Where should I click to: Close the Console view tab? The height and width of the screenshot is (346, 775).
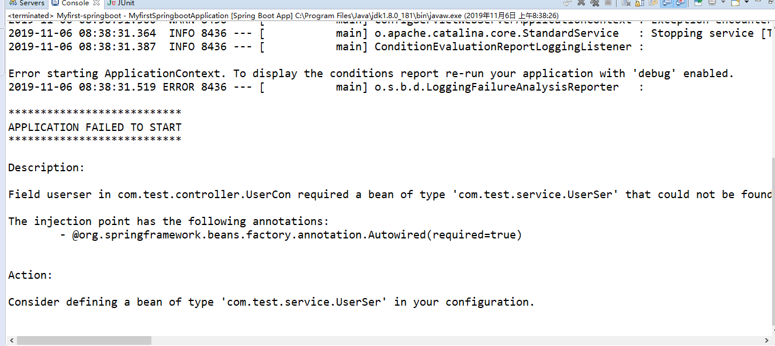[96, 3]
